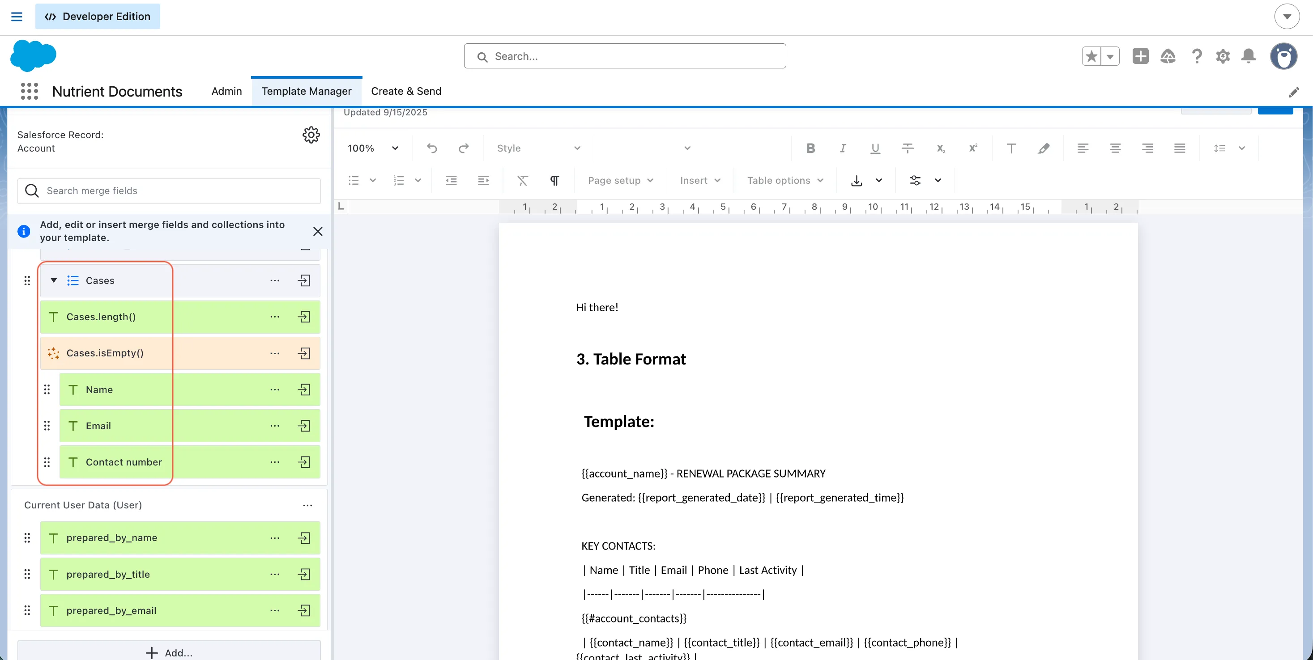Open the Insert menu

(x=700, y=180)
